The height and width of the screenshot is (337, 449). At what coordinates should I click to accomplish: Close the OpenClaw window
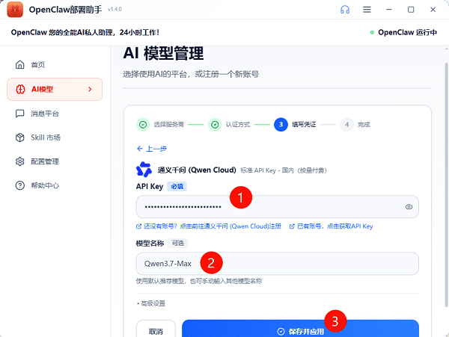point(433,10)
